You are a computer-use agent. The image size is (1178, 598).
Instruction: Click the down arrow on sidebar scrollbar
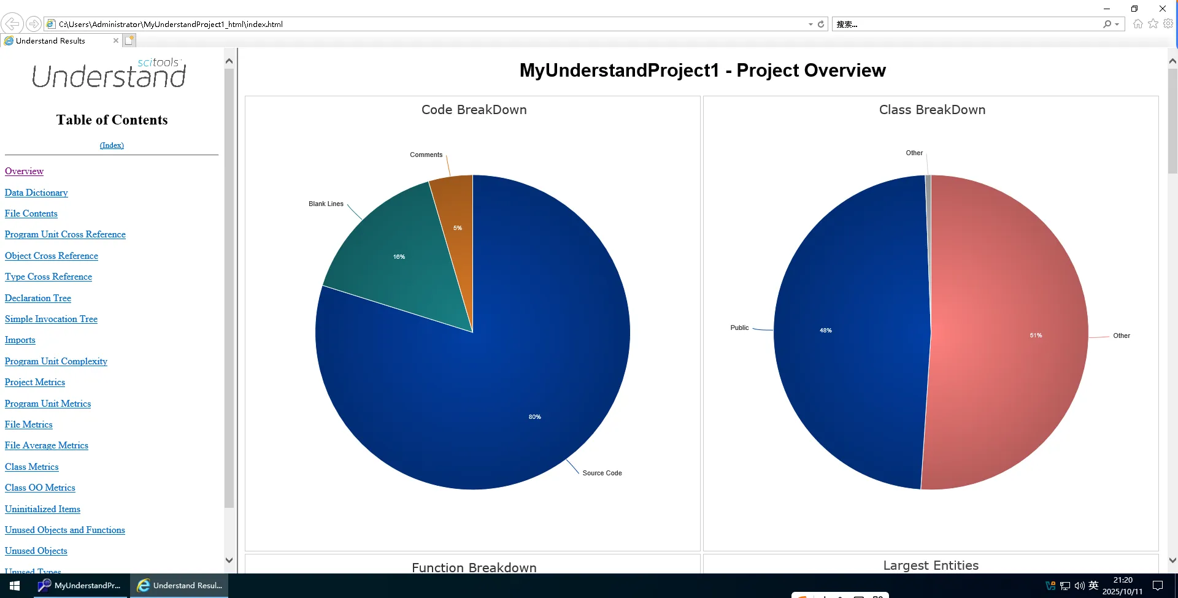point(229,560)
